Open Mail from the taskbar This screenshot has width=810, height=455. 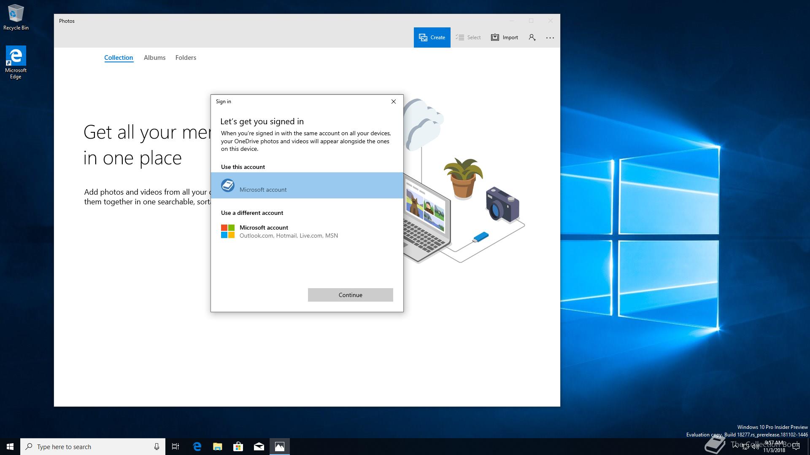259,447
